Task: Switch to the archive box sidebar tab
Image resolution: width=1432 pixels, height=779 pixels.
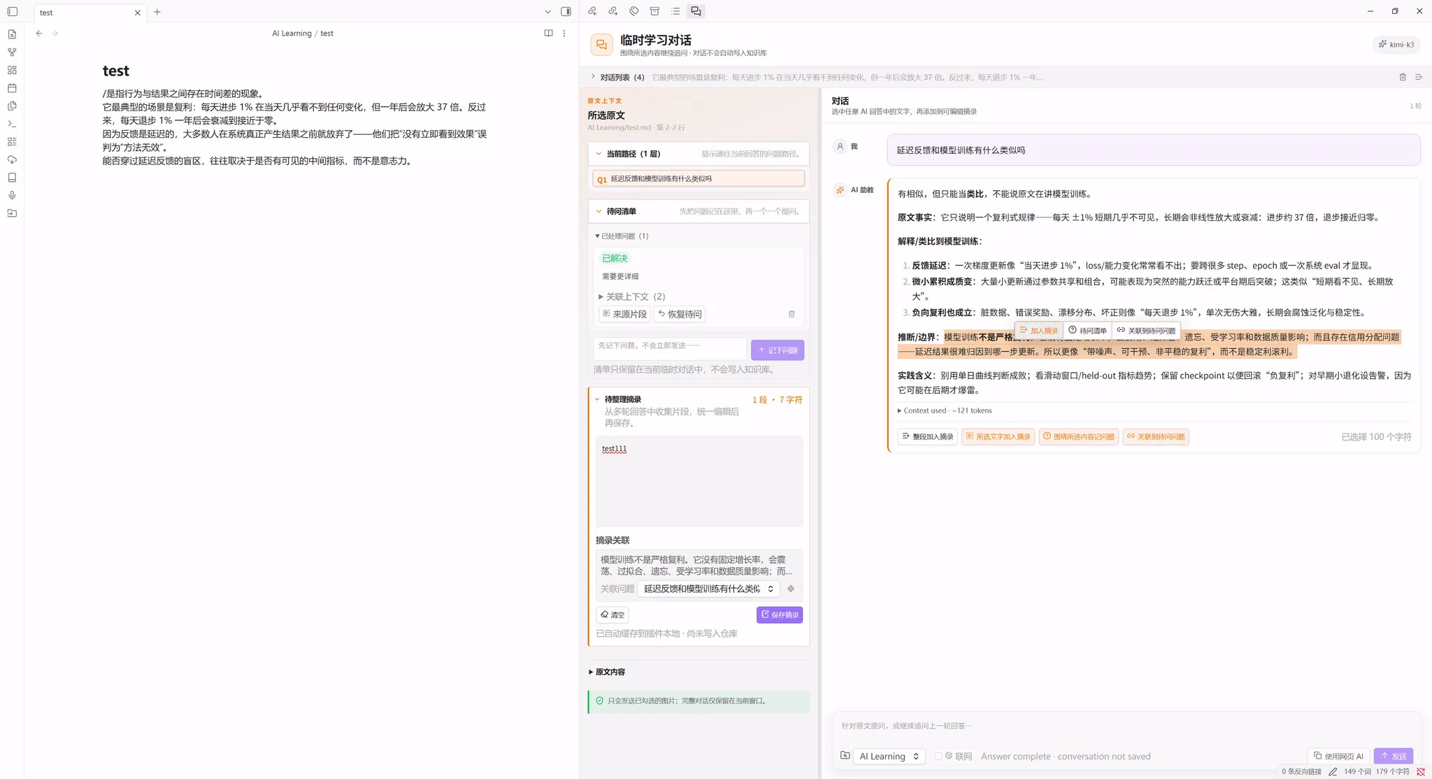Action: [x=654, y=11]
